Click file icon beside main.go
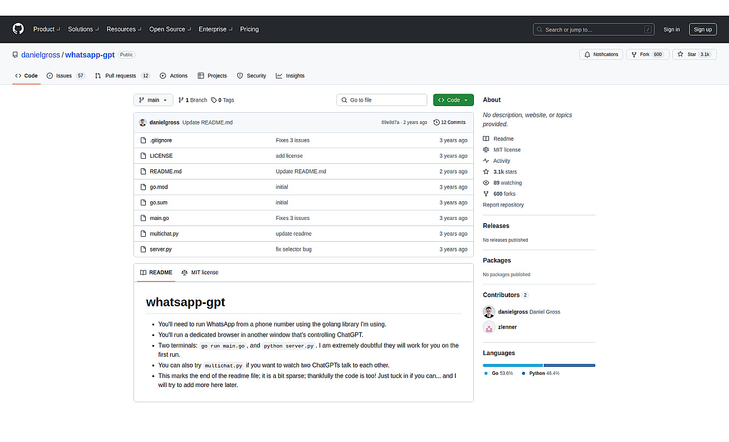This screenshot has height=442, width=729. (144, 218)
